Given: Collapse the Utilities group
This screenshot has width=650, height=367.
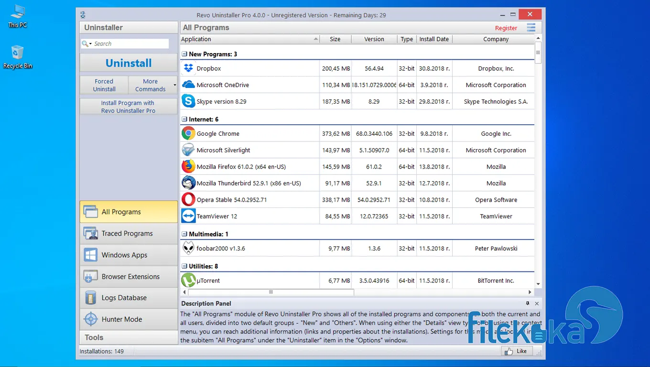Looking at the screenshot, I should point(184,266).
